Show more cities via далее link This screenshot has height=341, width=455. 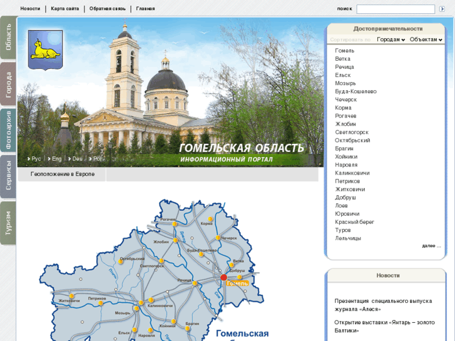[x=431, y=246]
